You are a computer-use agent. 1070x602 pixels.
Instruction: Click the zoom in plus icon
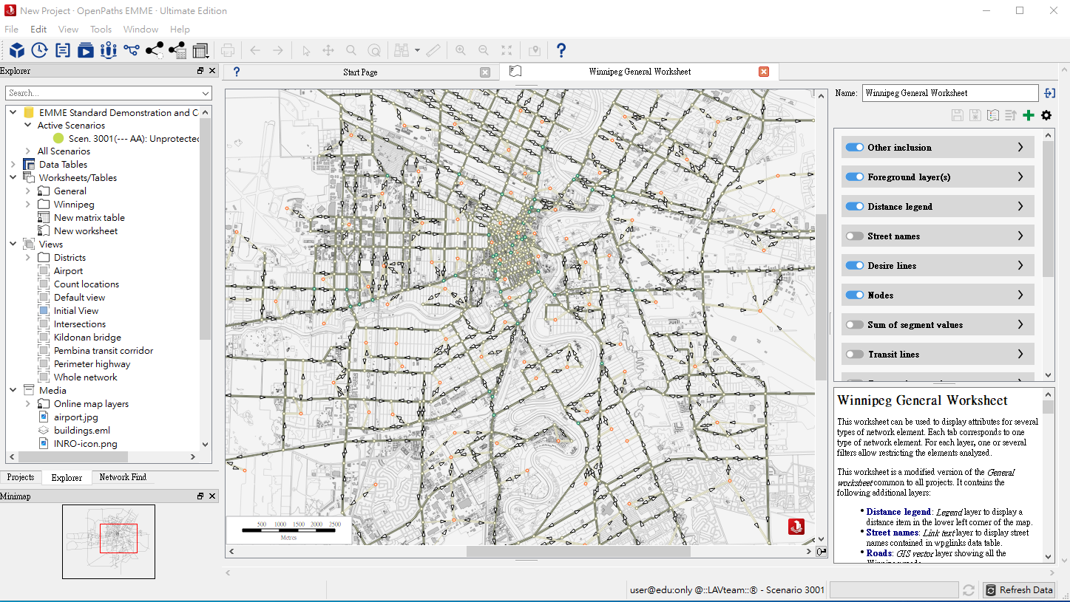pos(461,50)
